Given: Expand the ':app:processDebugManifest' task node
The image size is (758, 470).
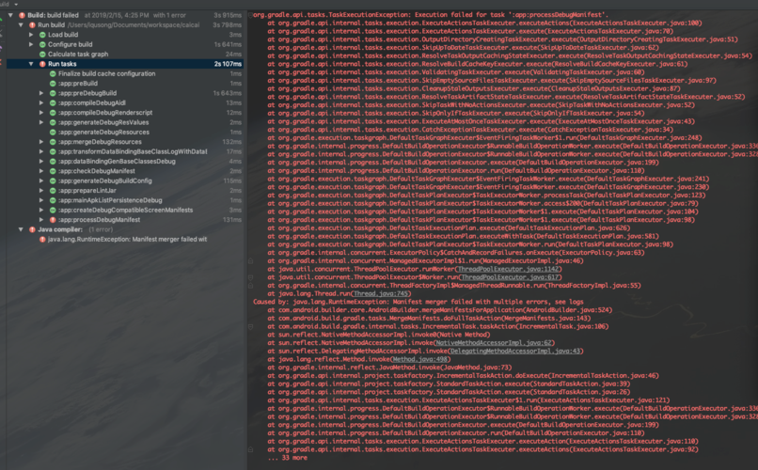Looking at the screenshot, I should [41, 220].
